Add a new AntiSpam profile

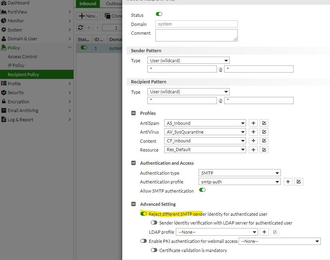[253, 123]
